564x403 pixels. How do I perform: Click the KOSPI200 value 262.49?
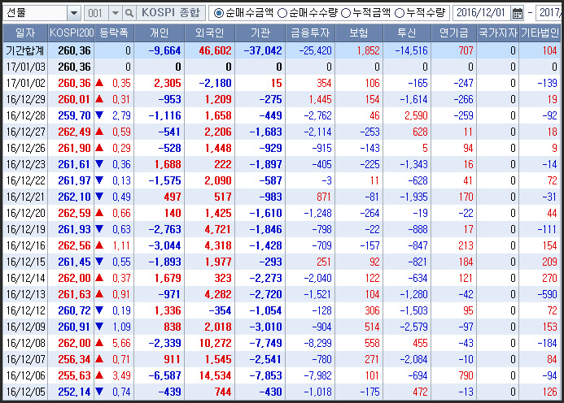click(x=74, y=132)
